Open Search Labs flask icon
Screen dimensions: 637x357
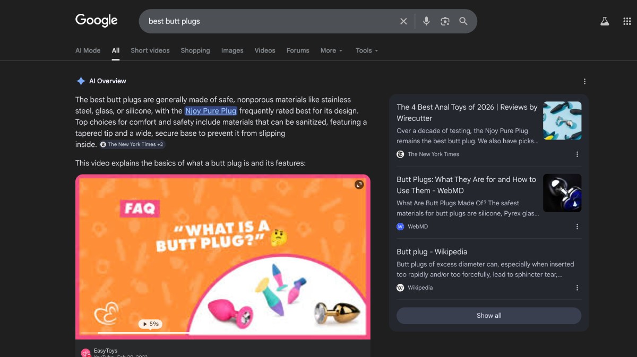coord(604,21)
